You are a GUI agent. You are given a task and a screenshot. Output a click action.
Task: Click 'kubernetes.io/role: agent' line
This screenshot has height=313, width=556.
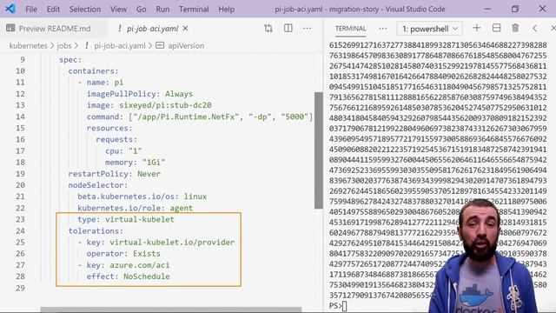click(136, 208)
